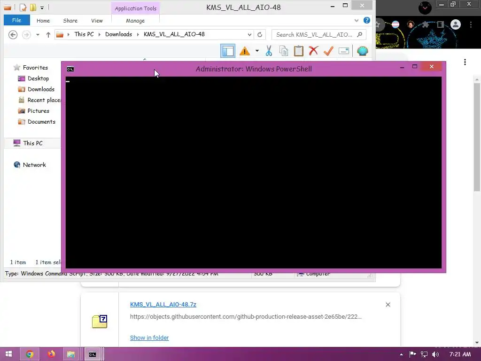Click the teal shell icon in Explorer toolbar

point(362,51)
